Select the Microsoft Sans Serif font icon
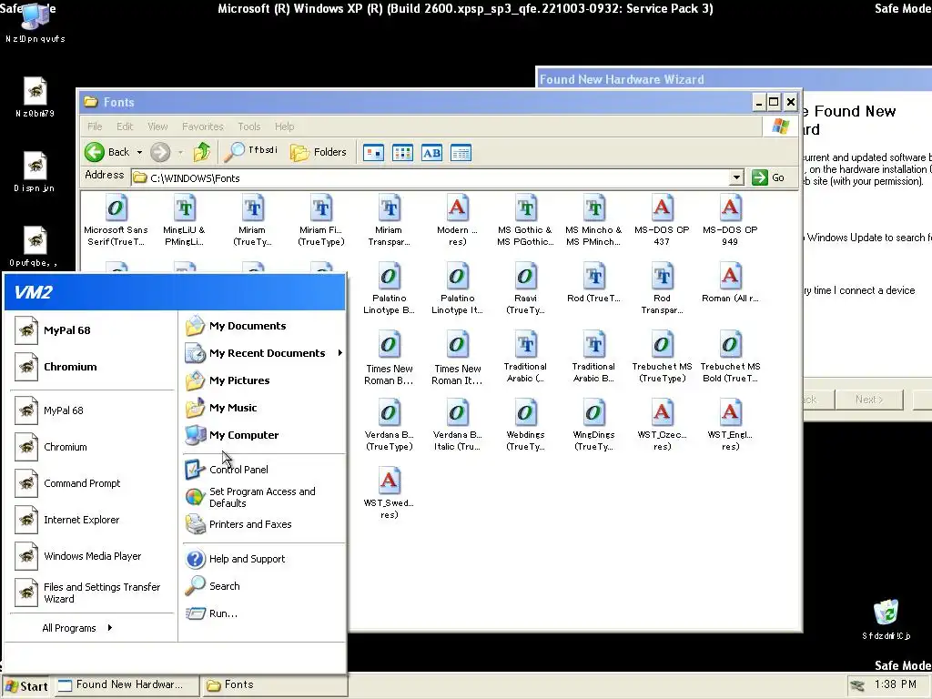Screen dimensions: 932x699 [116, 208]
